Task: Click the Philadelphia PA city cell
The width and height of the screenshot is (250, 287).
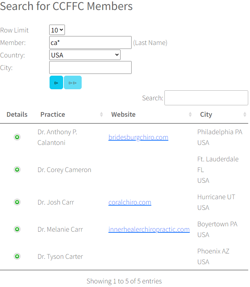Action: [220, 132]
